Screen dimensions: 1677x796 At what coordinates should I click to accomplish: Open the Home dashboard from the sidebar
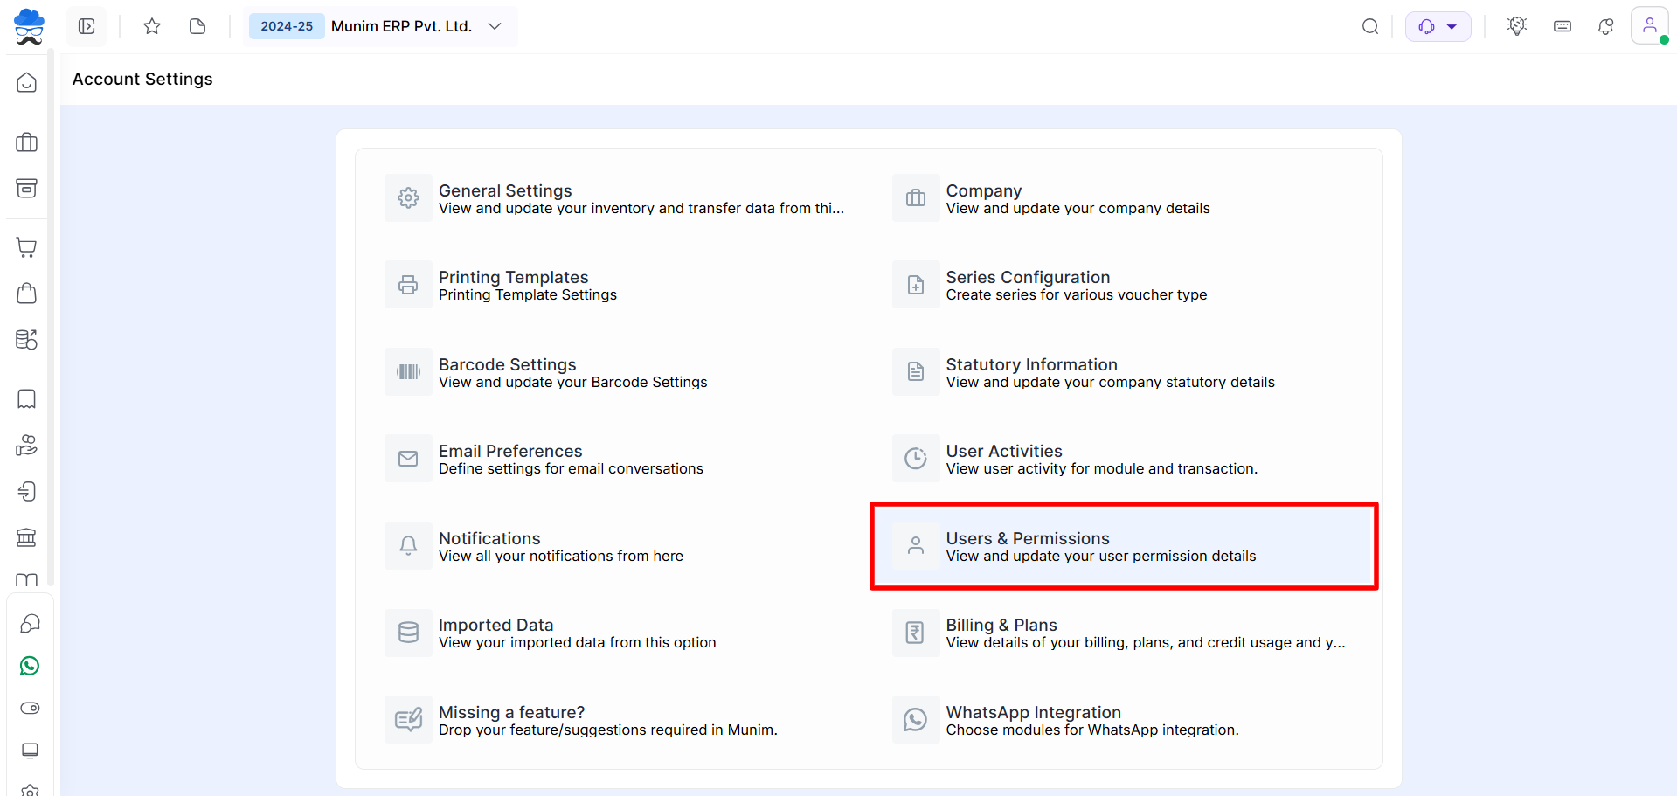coord(27,83)
